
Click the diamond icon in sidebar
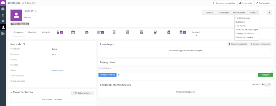(x=3, y=21)
